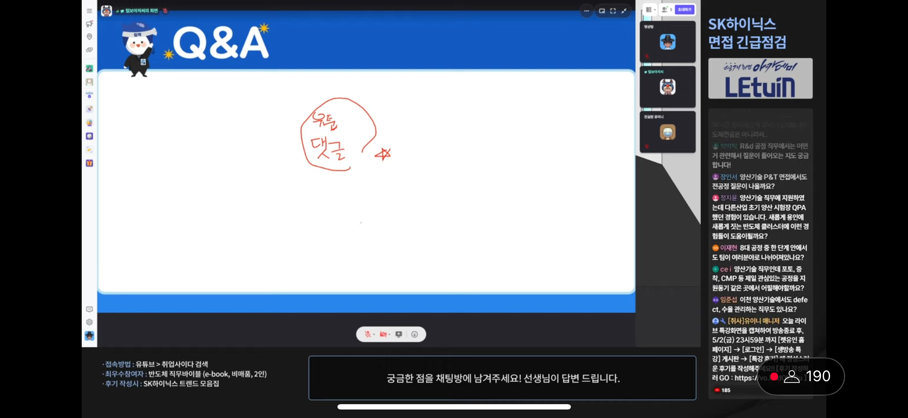908x418 pixels.
Task: Click the share screen monitor icon
Action: tap(399, 334)
